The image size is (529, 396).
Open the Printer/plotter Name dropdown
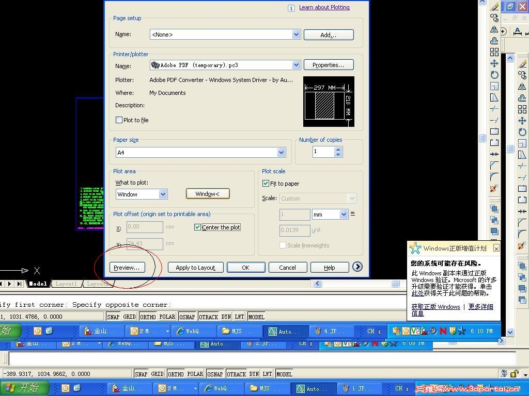click(296, 65)
